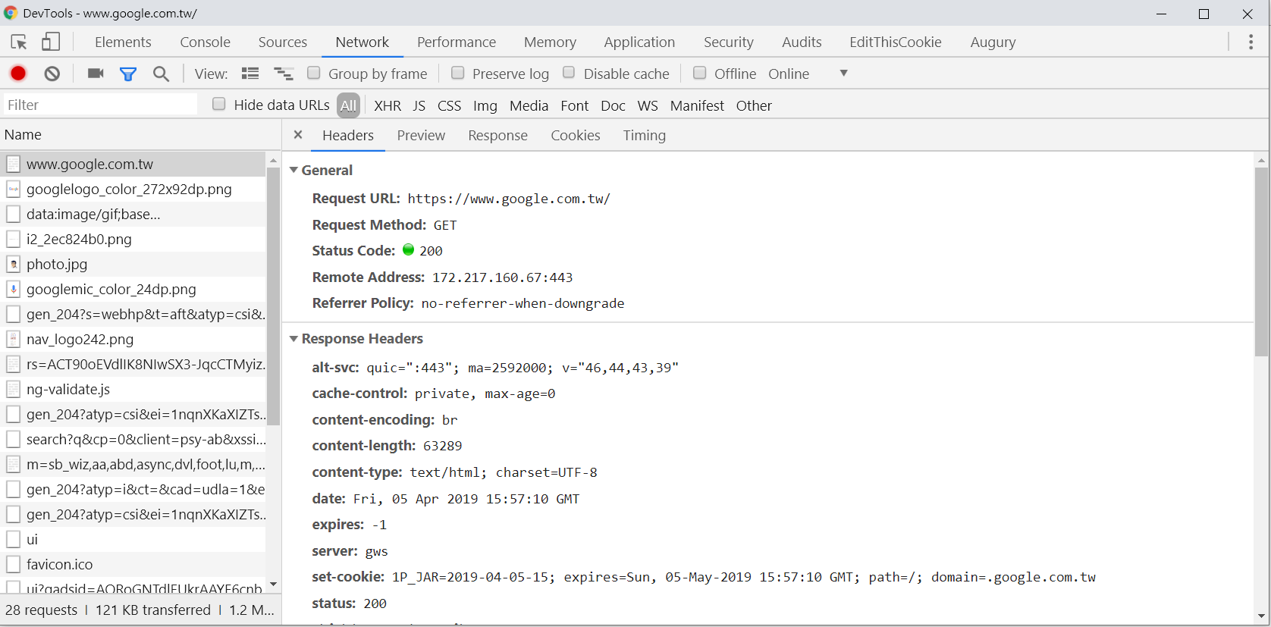Tick the Disable cache checkbox
This screenshot has height=627, width=1271.
pos(569,73)
